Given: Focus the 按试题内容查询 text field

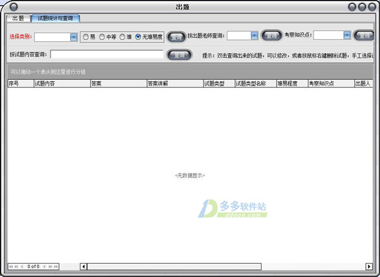Looking at the screenshot, I should click(106, 55).
